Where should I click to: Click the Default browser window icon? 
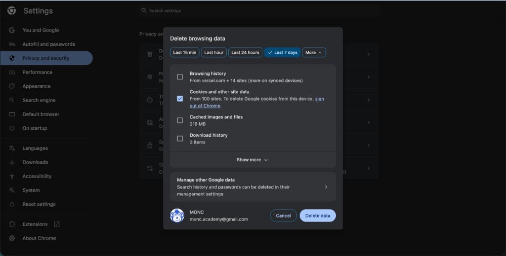click(x=12, y=114)
